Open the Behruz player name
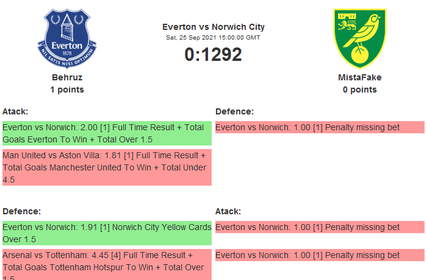 pyautogui.click(x=67, y=77)
